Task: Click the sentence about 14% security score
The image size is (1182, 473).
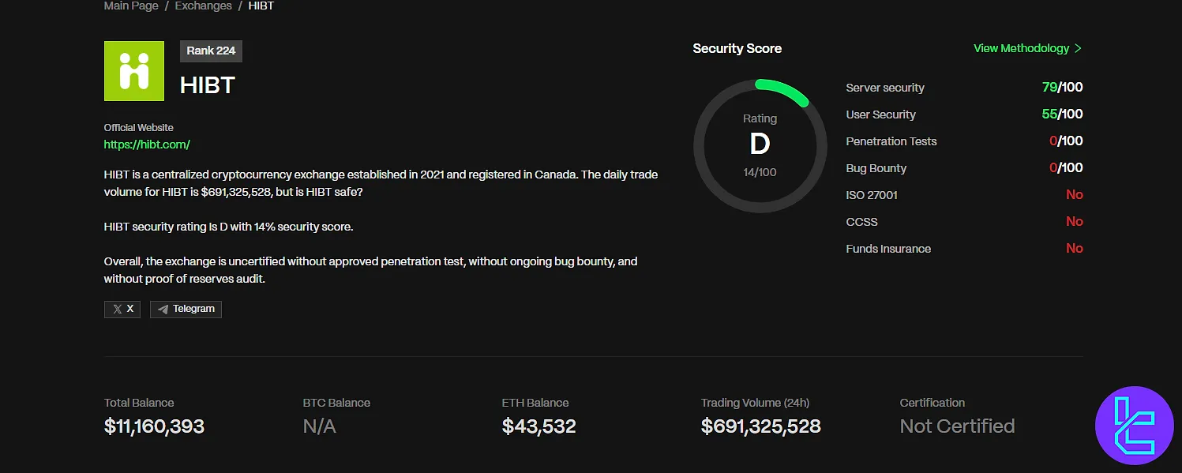Action: coord(229,227)
